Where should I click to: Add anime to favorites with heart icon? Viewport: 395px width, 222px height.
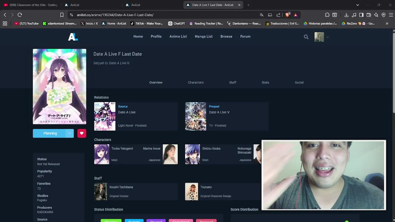coord(81,133)
